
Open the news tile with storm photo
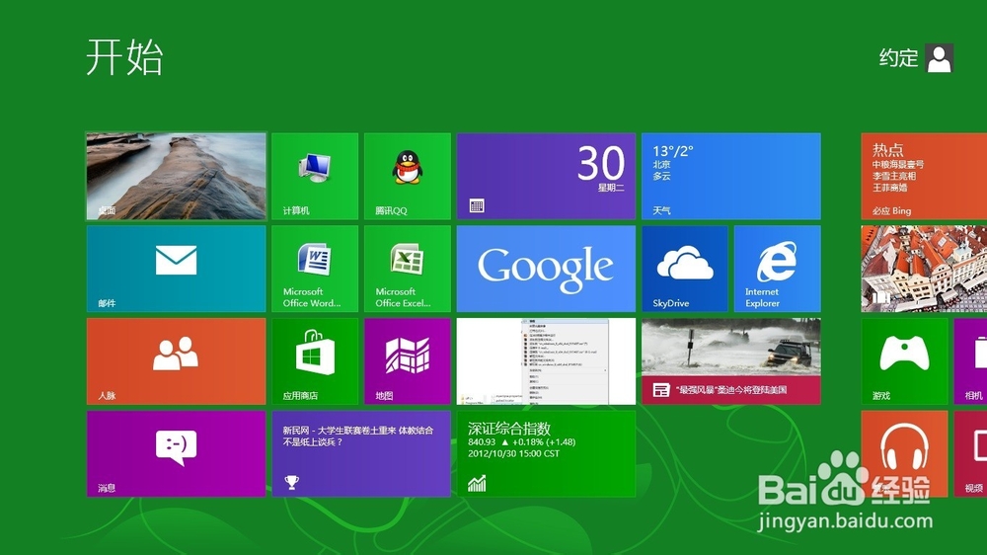coord(730,361)
